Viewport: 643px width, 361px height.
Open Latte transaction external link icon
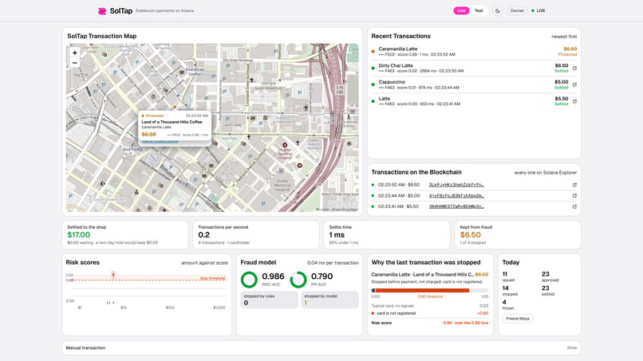click(574, 101)
